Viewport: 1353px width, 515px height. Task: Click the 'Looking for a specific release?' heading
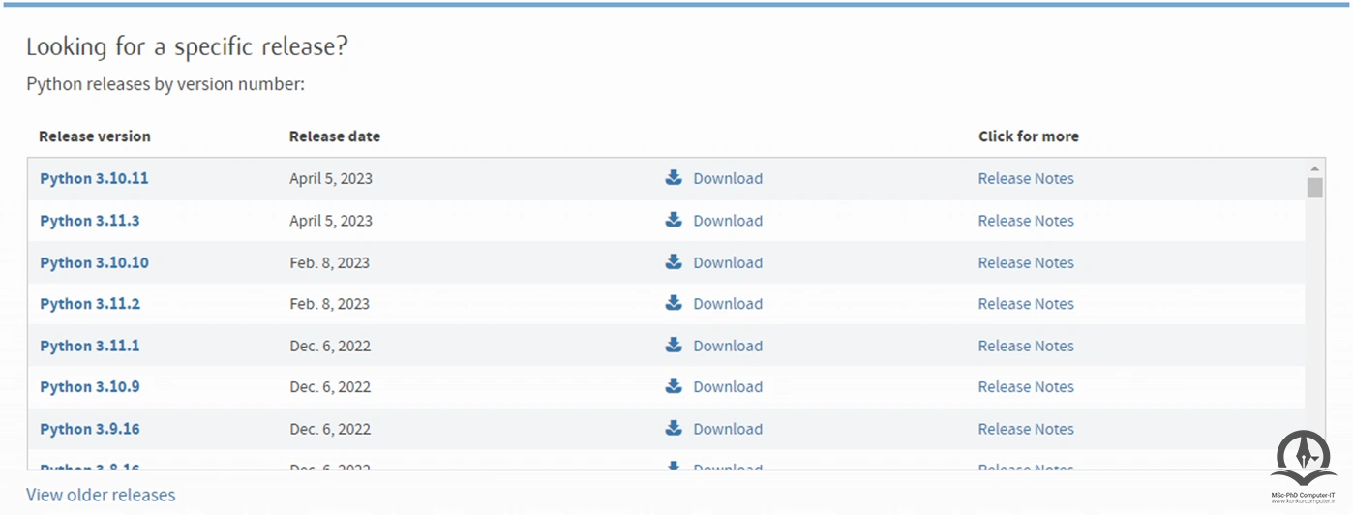click(x=187, y=46)
